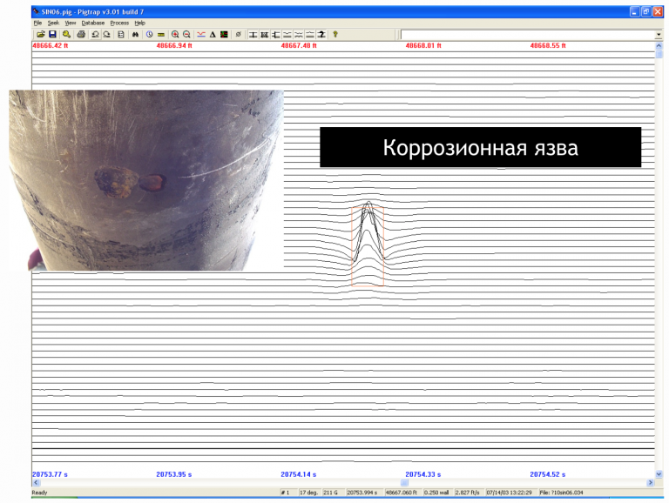Click the rotate-right arrow toolbar icon
Screen dimensions: 669x503
coord(106,35)
